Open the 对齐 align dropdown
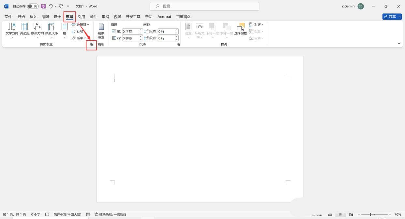Viewport: 405px width, 219px height. click(x=257, y=24)
